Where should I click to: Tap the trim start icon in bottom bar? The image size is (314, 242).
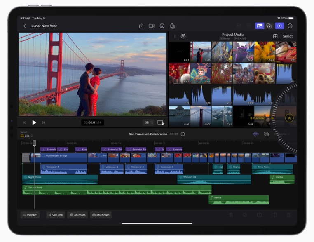pyautogui.click(x=274, y=215)
